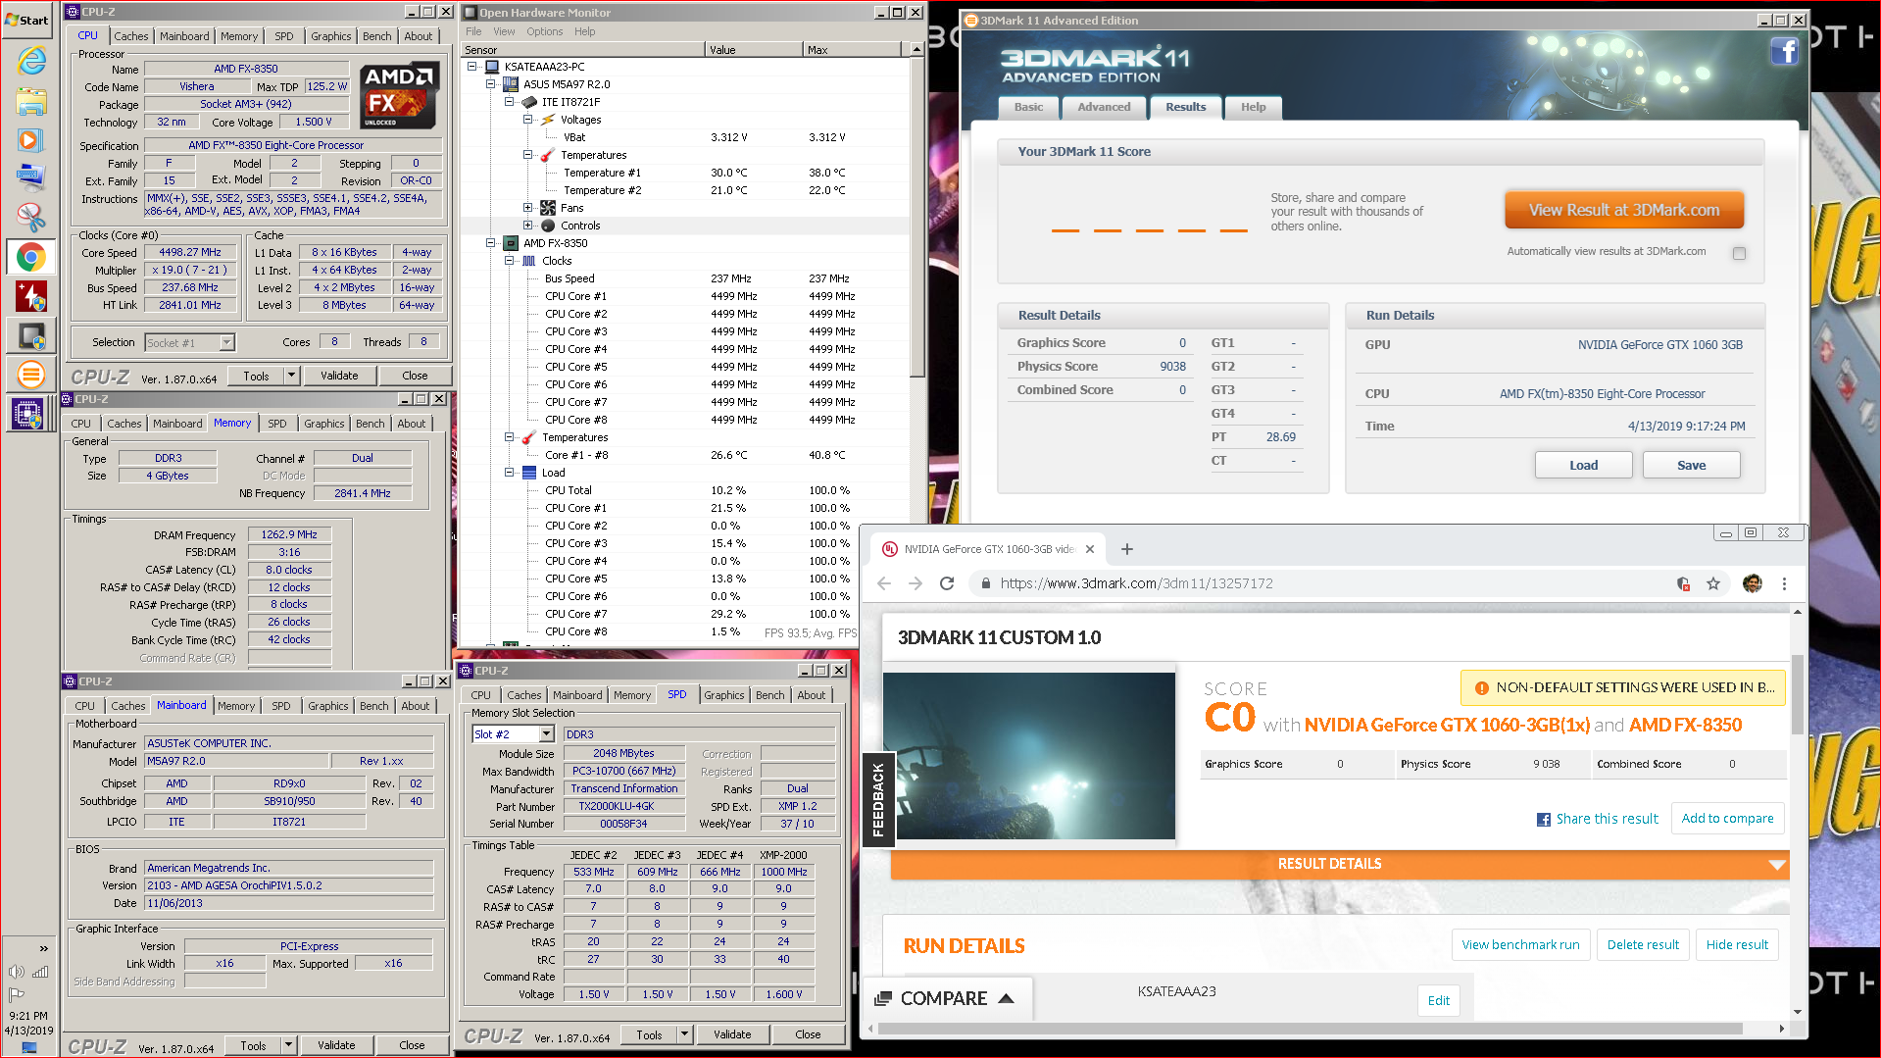Open the Options menu in Open Hardware Monitor
The height and width of the screenshot is (1058, 1881).
[544, 31]
